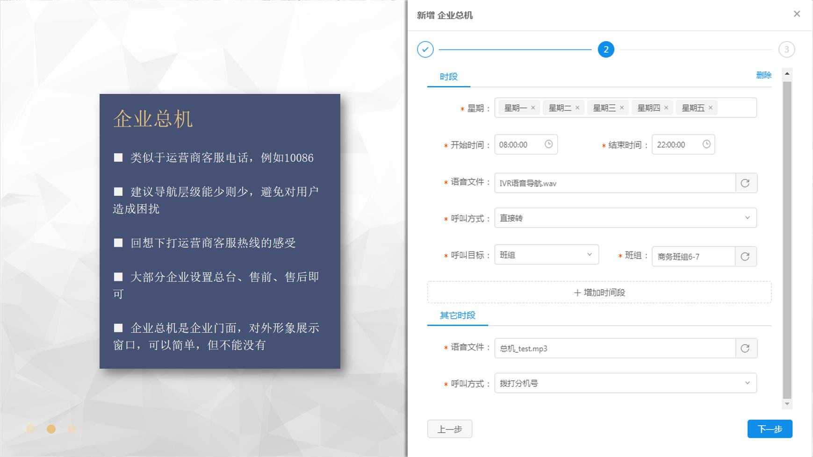
Task: Click the 新增 企业总机 dialog title
Action: point(445,15)
